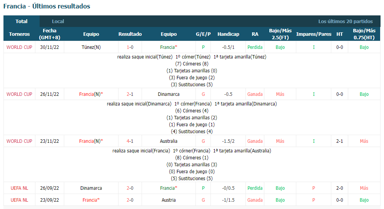Open the 4-1 result vs Australia
This screenshot has height=209, width=384.
(x=130, y=141)
